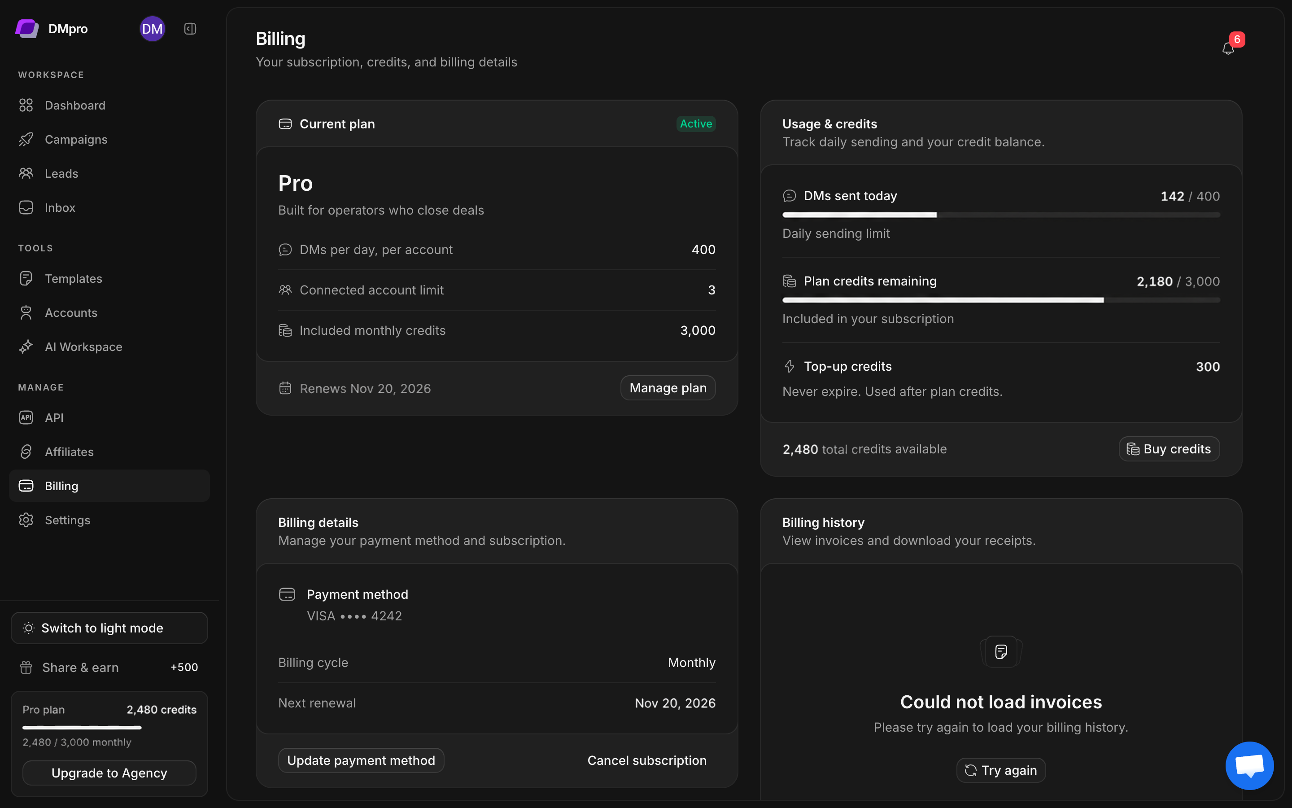Click the Buy credits button

(1169, 449)
